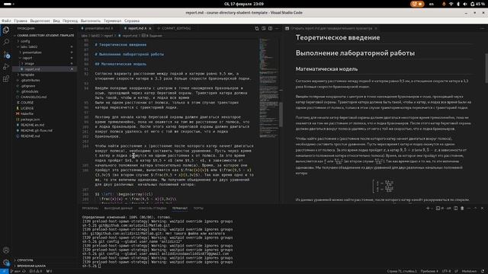Open the Переход menu
The height and width of the screenshot is (274, 488).
(x=70, y=21)
